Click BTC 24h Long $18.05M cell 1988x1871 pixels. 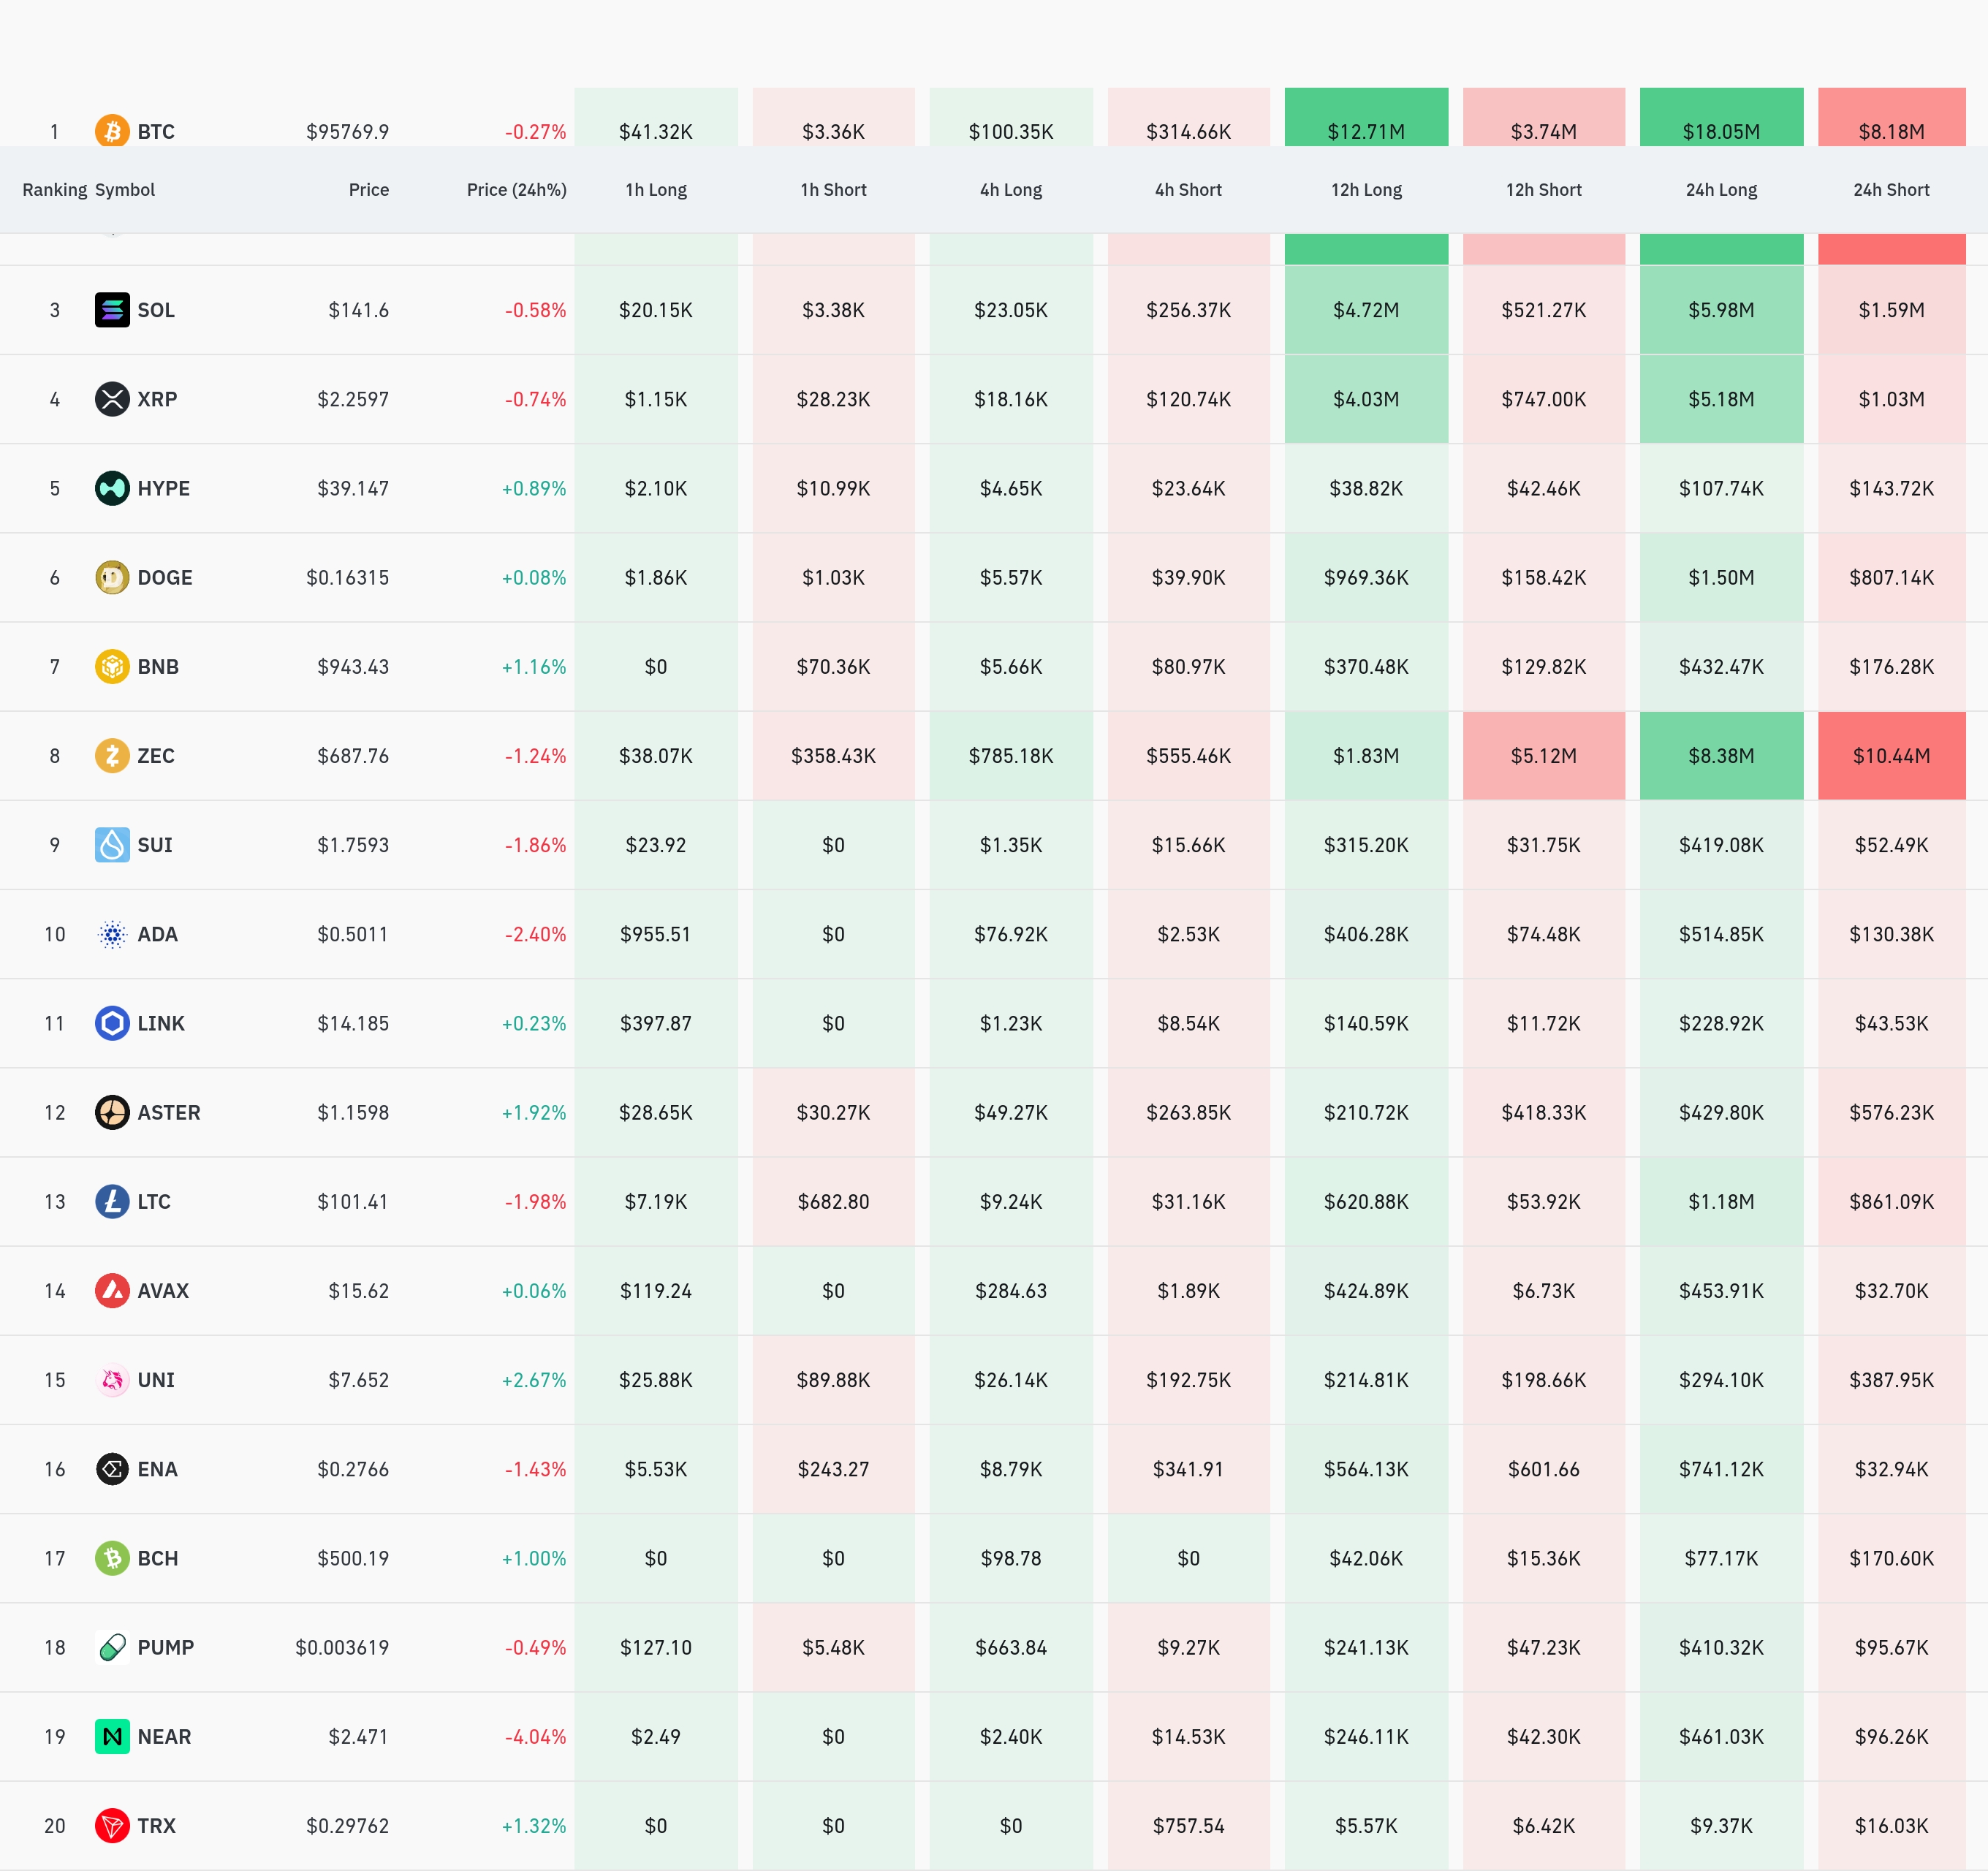tap(1720, 131)
